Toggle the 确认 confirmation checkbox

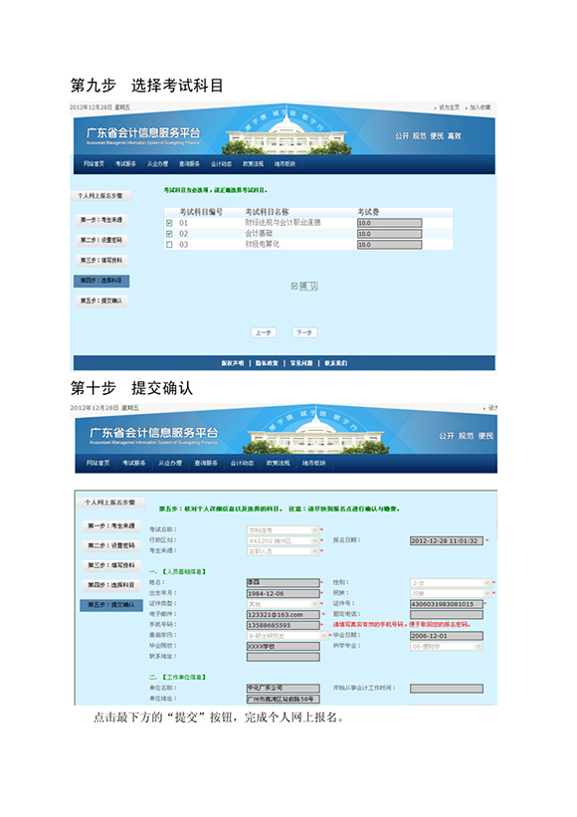coord(294,286)
